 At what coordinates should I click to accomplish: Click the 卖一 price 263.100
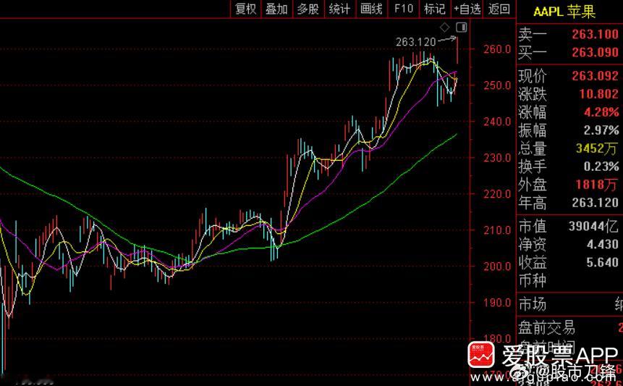[596, 34]
